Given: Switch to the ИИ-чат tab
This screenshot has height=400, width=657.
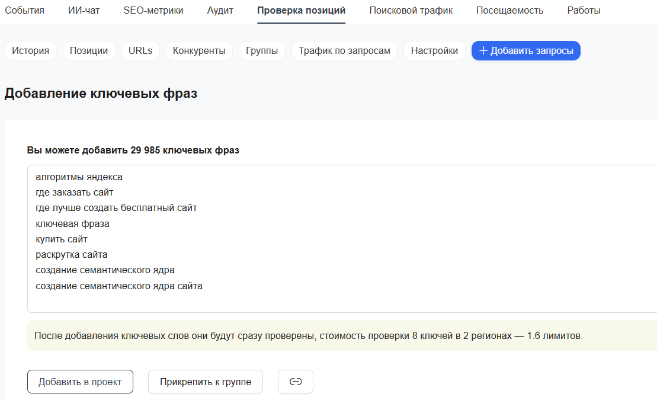Looking at the screenshot, I should (x=84, y=11).
